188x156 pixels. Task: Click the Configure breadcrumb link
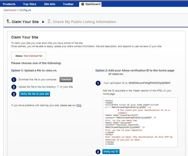pos(25,10)
